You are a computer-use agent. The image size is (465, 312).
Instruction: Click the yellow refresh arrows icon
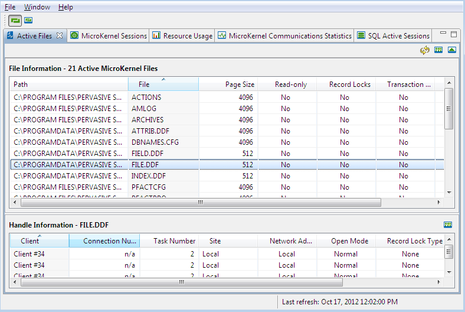click(x=424, y=50)
